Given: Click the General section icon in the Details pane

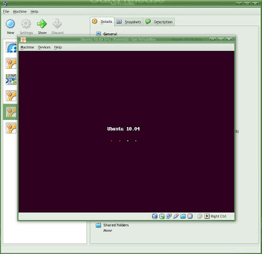Looking at the screenshot, I should (98, 34).
